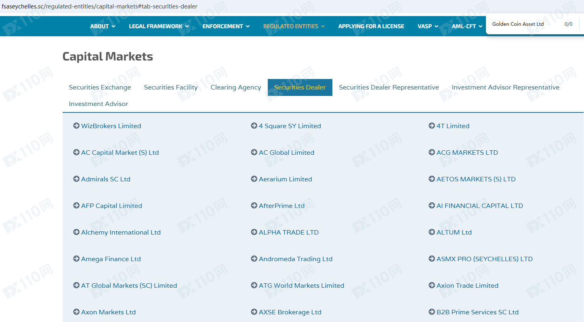Expand the LEGAL FRAMEWORK dropdown menu
The width and height of the screenshot is (584, 322).
(159, 26)
